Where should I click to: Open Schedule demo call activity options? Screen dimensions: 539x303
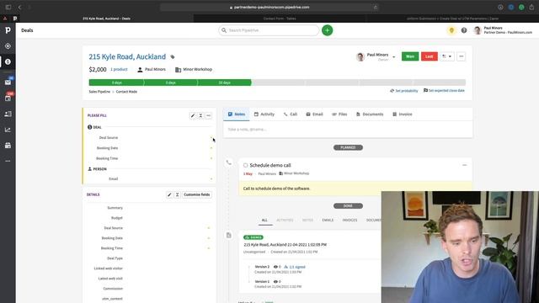pyautogui.click(x=464, y=165)
